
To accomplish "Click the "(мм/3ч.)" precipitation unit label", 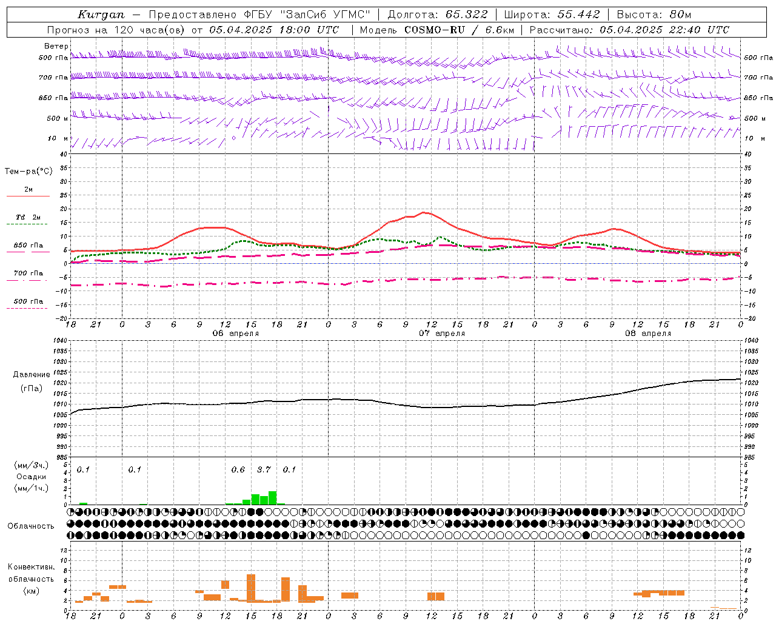I will (x=32, y=466).
